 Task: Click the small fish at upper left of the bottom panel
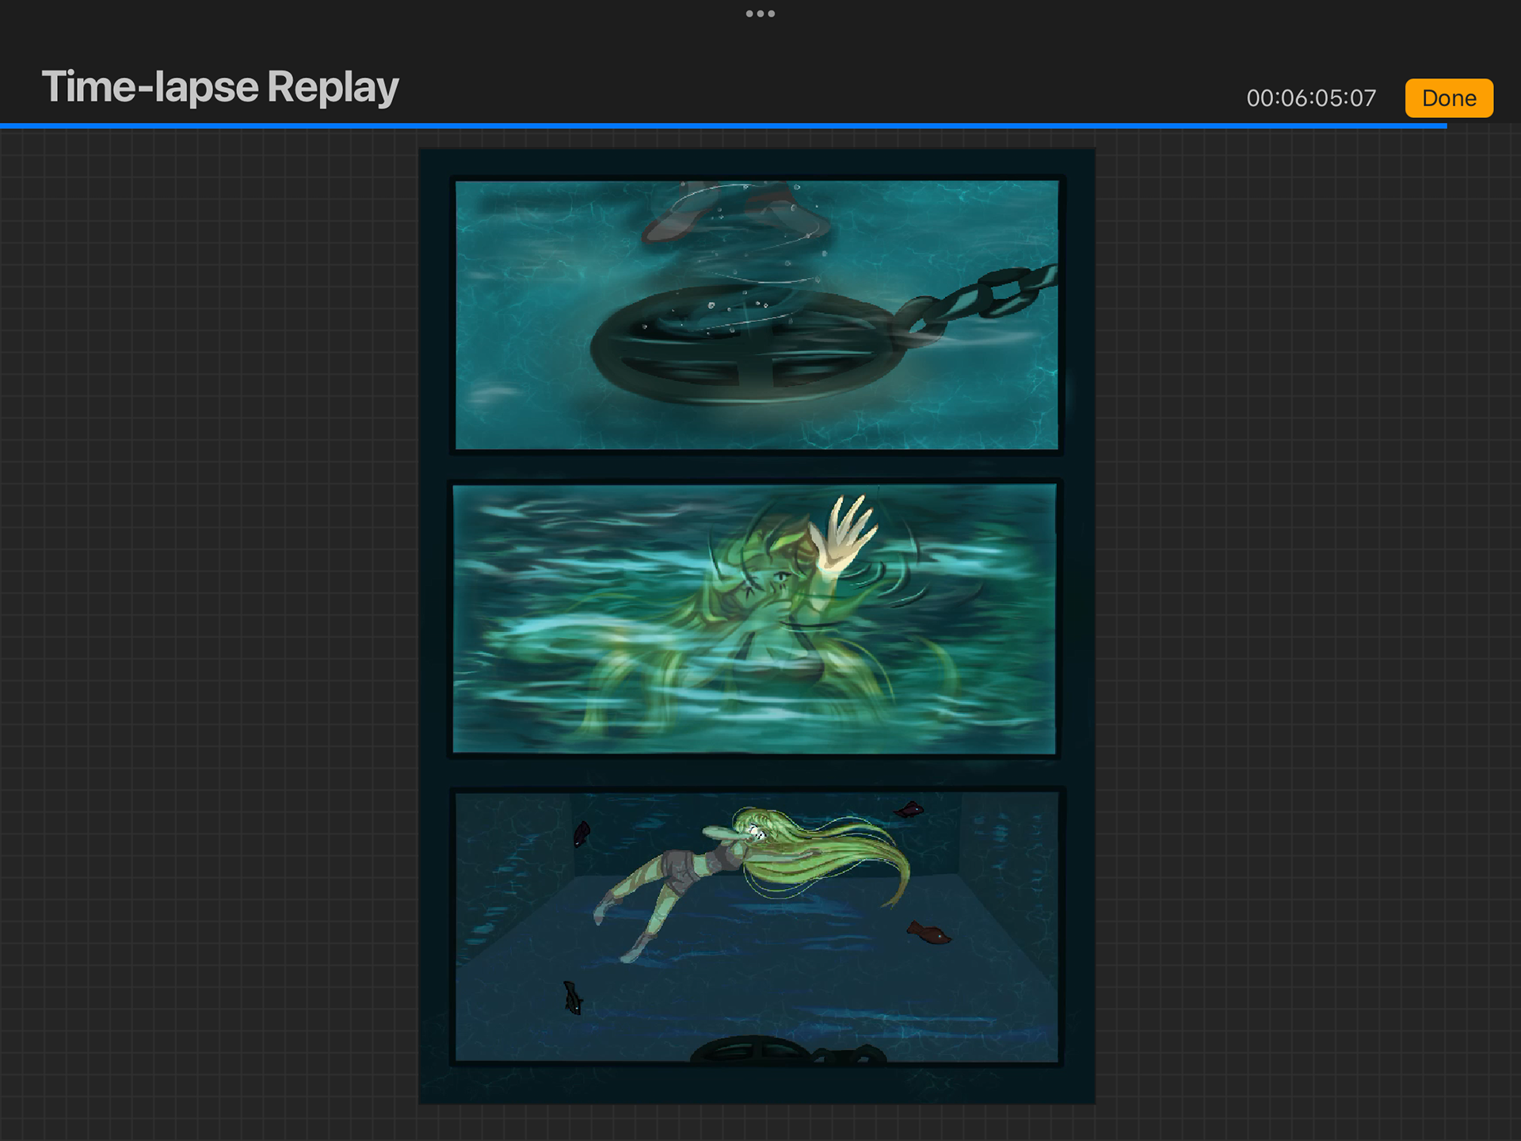[581, 833]
